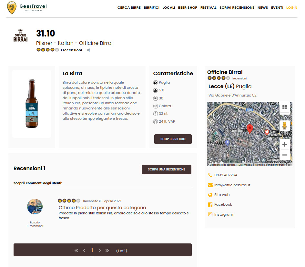Click the Officine Birrai logo beside the title
This screenshot has height=267, width=305.
point(20,36)
